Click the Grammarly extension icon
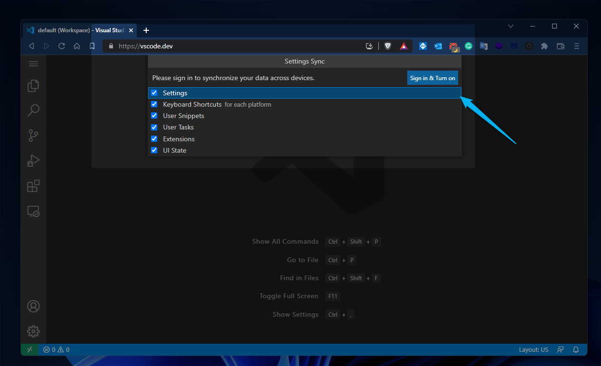 click(469, 46)
